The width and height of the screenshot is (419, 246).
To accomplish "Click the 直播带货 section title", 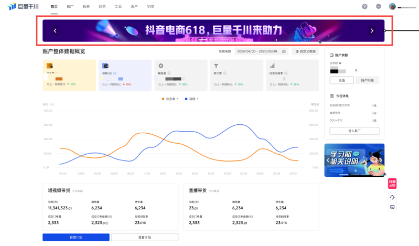I will tap(198, 190).
